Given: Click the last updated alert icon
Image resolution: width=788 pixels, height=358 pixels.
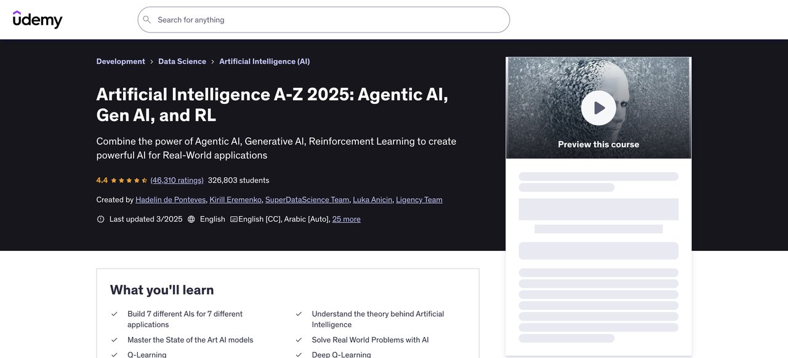Looking at the screenshot, I should (101, 219).
